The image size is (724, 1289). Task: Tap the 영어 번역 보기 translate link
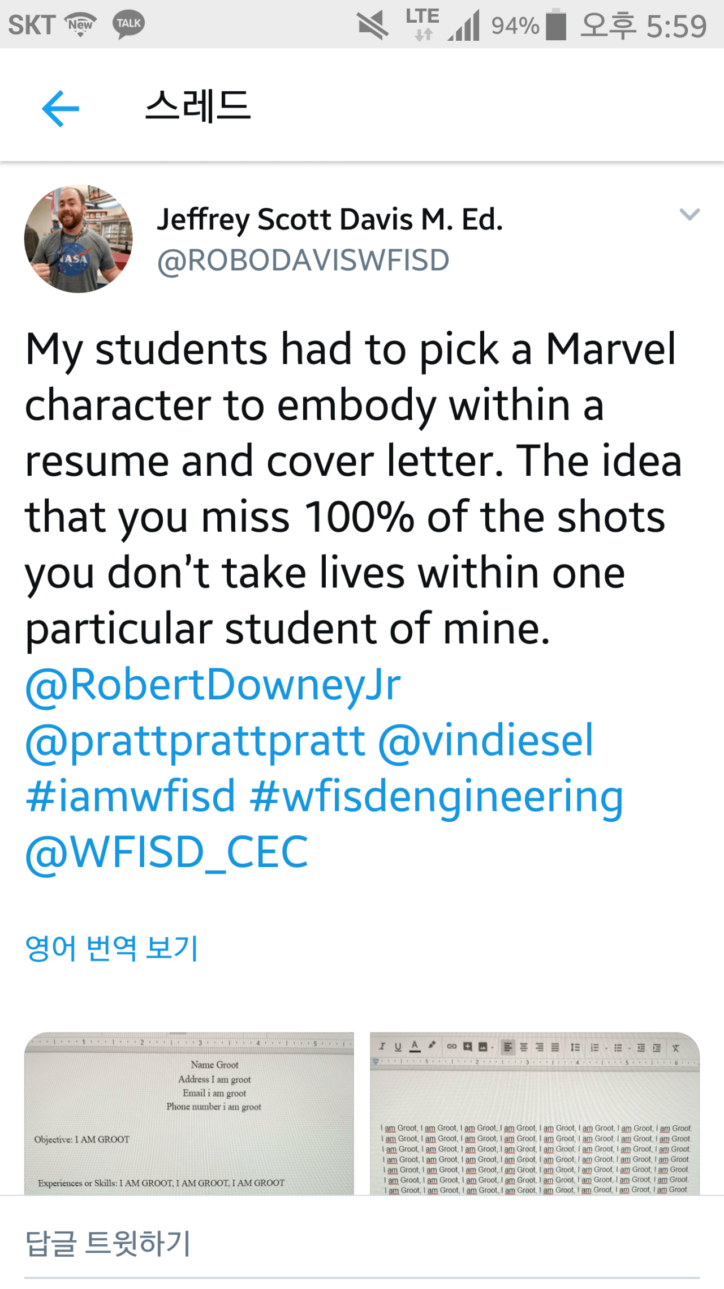(112, 948)
